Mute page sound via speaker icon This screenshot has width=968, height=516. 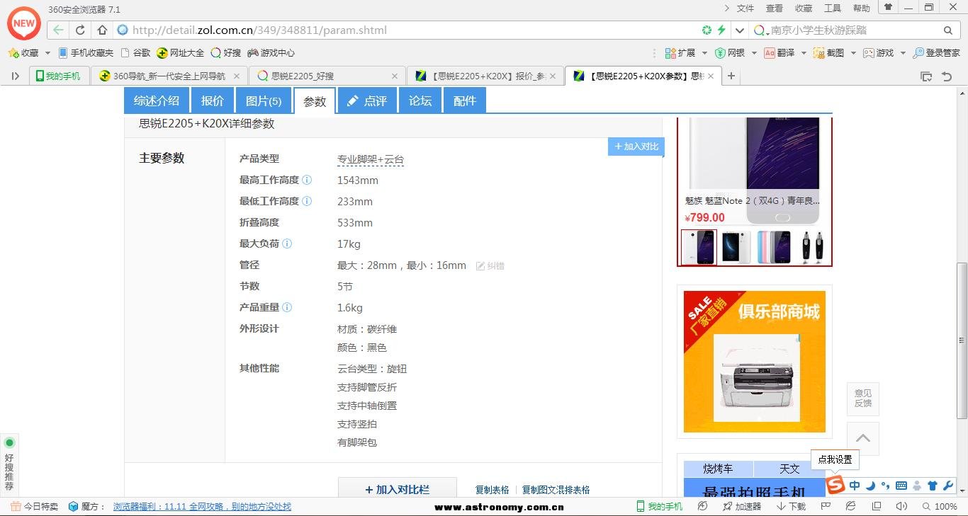[901, 506]
